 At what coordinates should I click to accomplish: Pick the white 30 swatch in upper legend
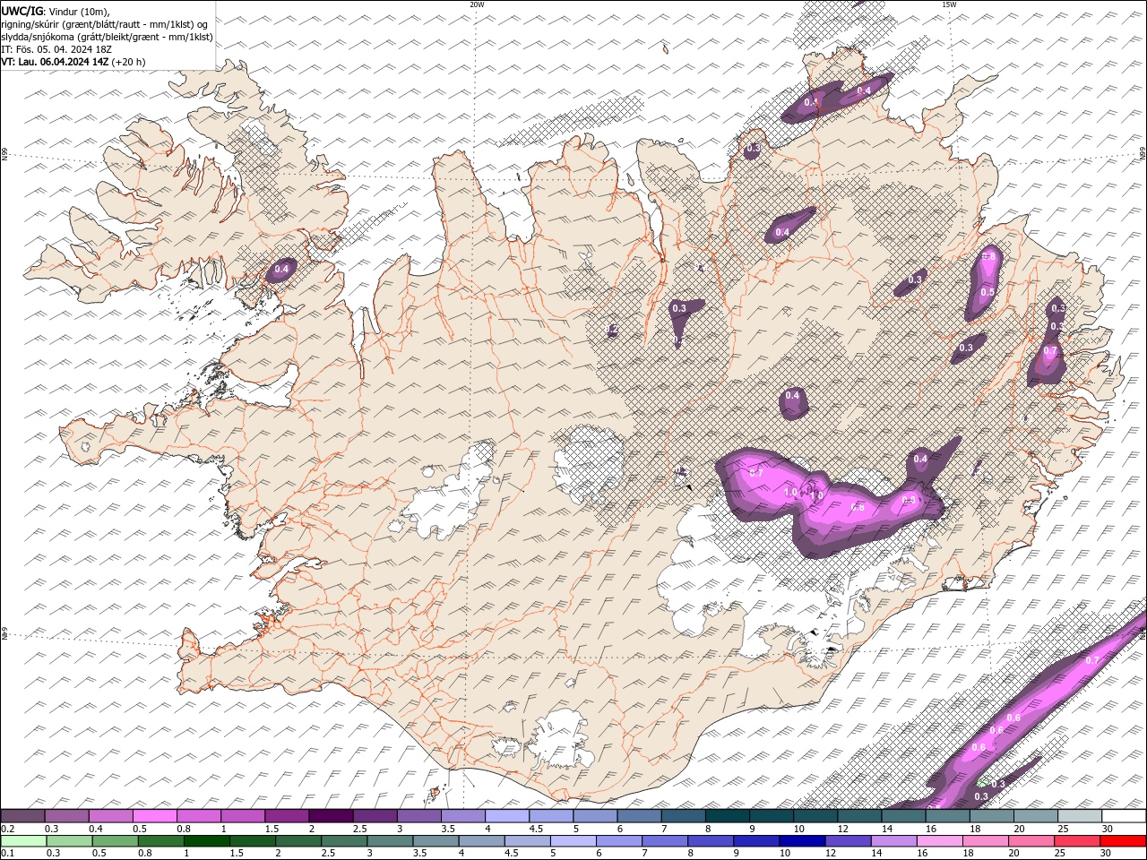[x=1124, y=815]
